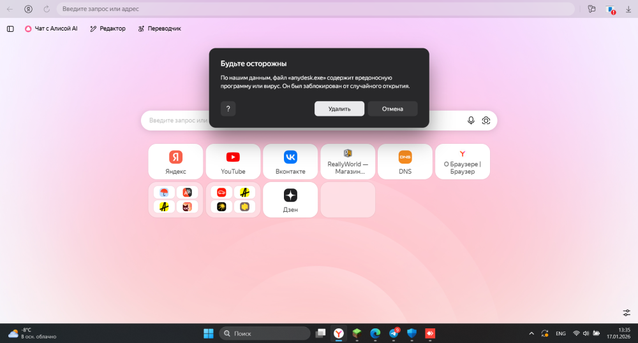Click the Отмена button in the dialog

click(x=392, y=109)
